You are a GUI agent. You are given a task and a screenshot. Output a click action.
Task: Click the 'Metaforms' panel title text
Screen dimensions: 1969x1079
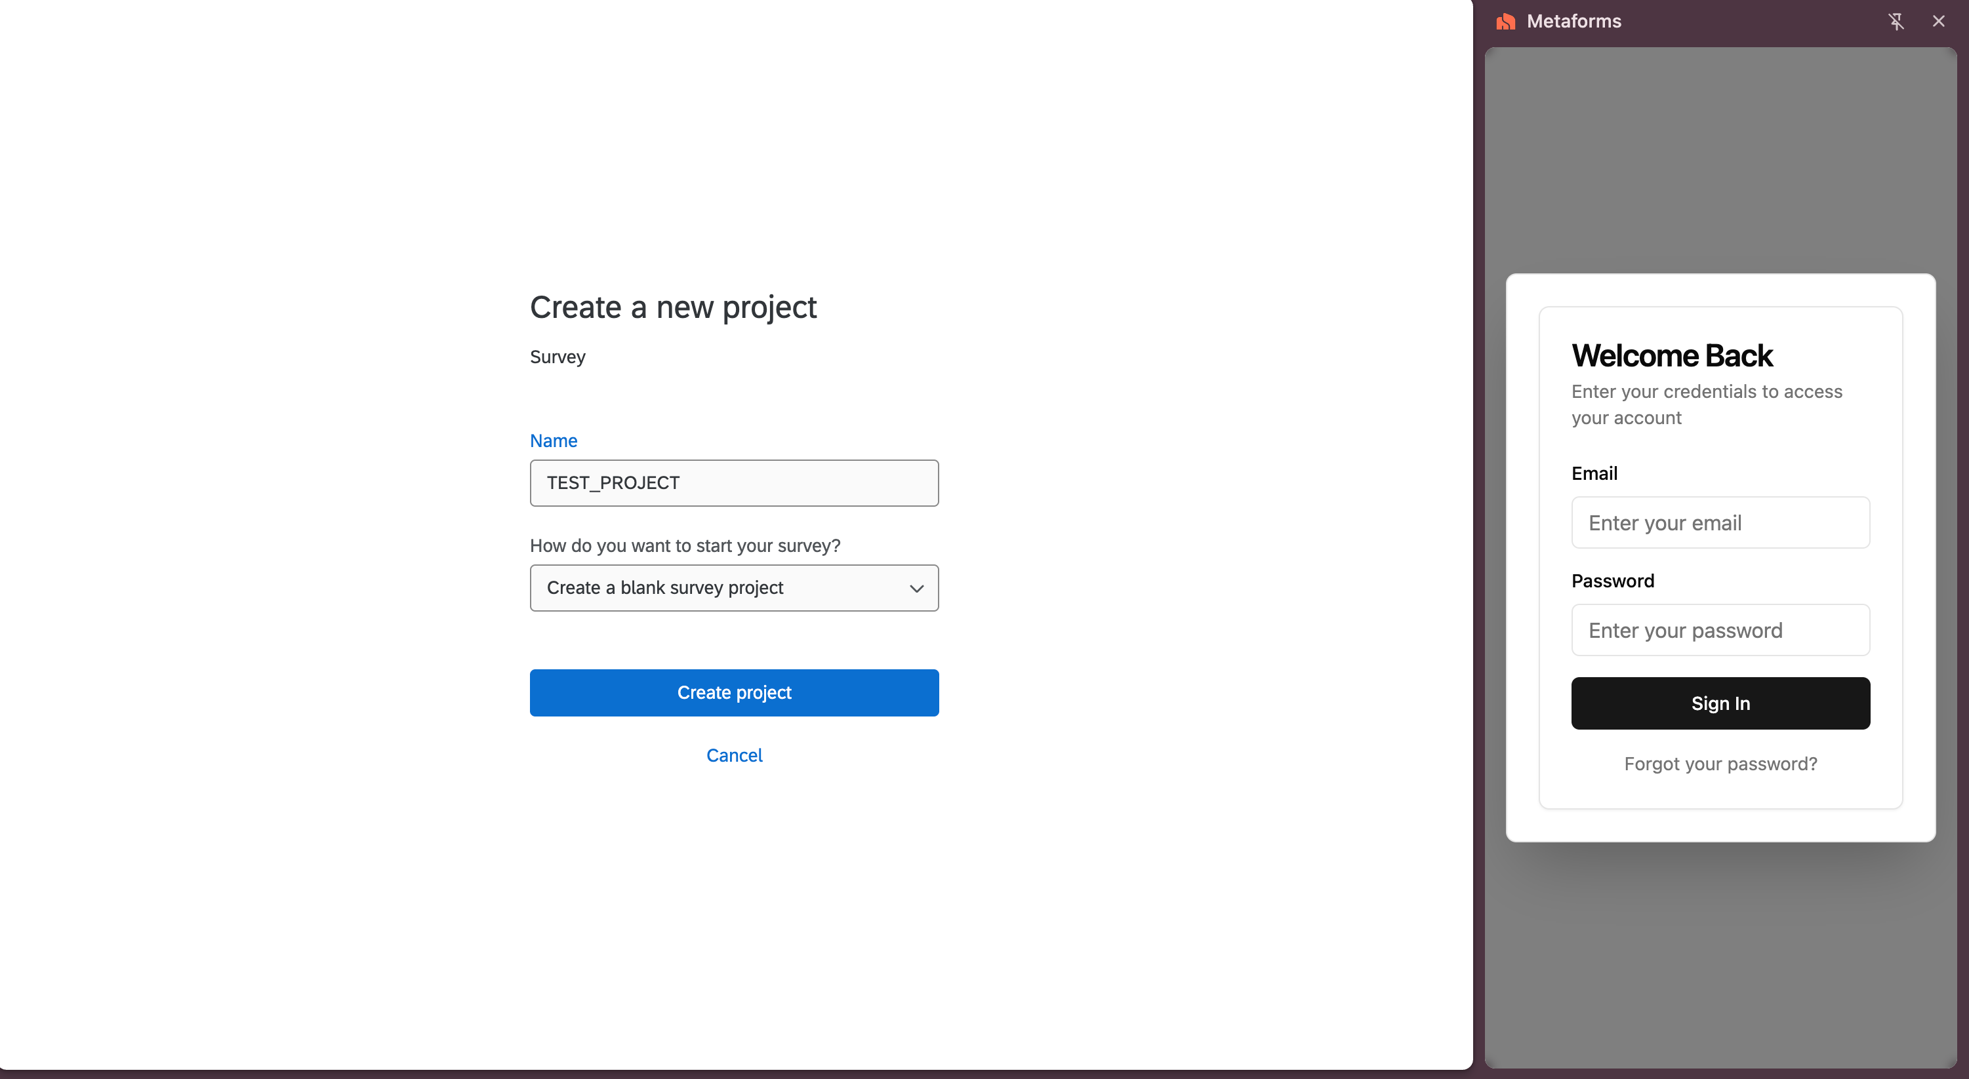click(x=1574, y=22)
